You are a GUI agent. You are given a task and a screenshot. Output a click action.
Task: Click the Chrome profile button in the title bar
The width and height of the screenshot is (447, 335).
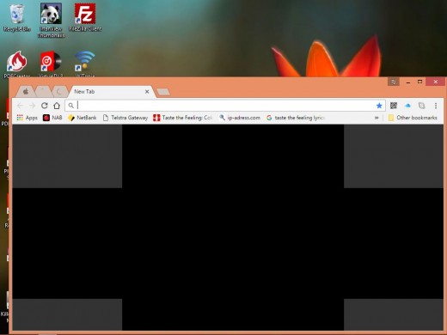394,82
